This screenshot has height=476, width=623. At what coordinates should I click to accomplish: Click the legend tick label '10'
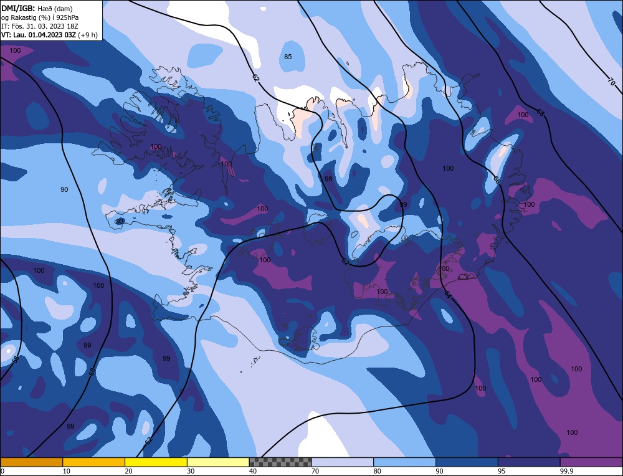point(67,471)
